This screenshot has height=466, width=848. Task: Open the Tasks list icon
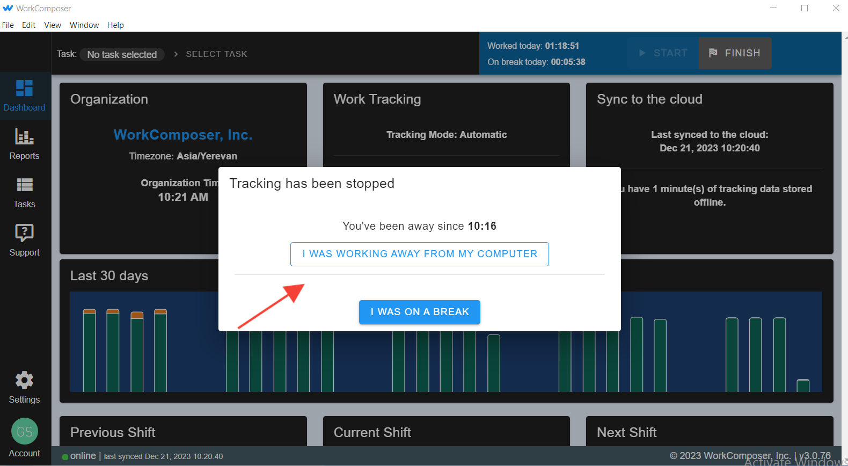[24, 185]
